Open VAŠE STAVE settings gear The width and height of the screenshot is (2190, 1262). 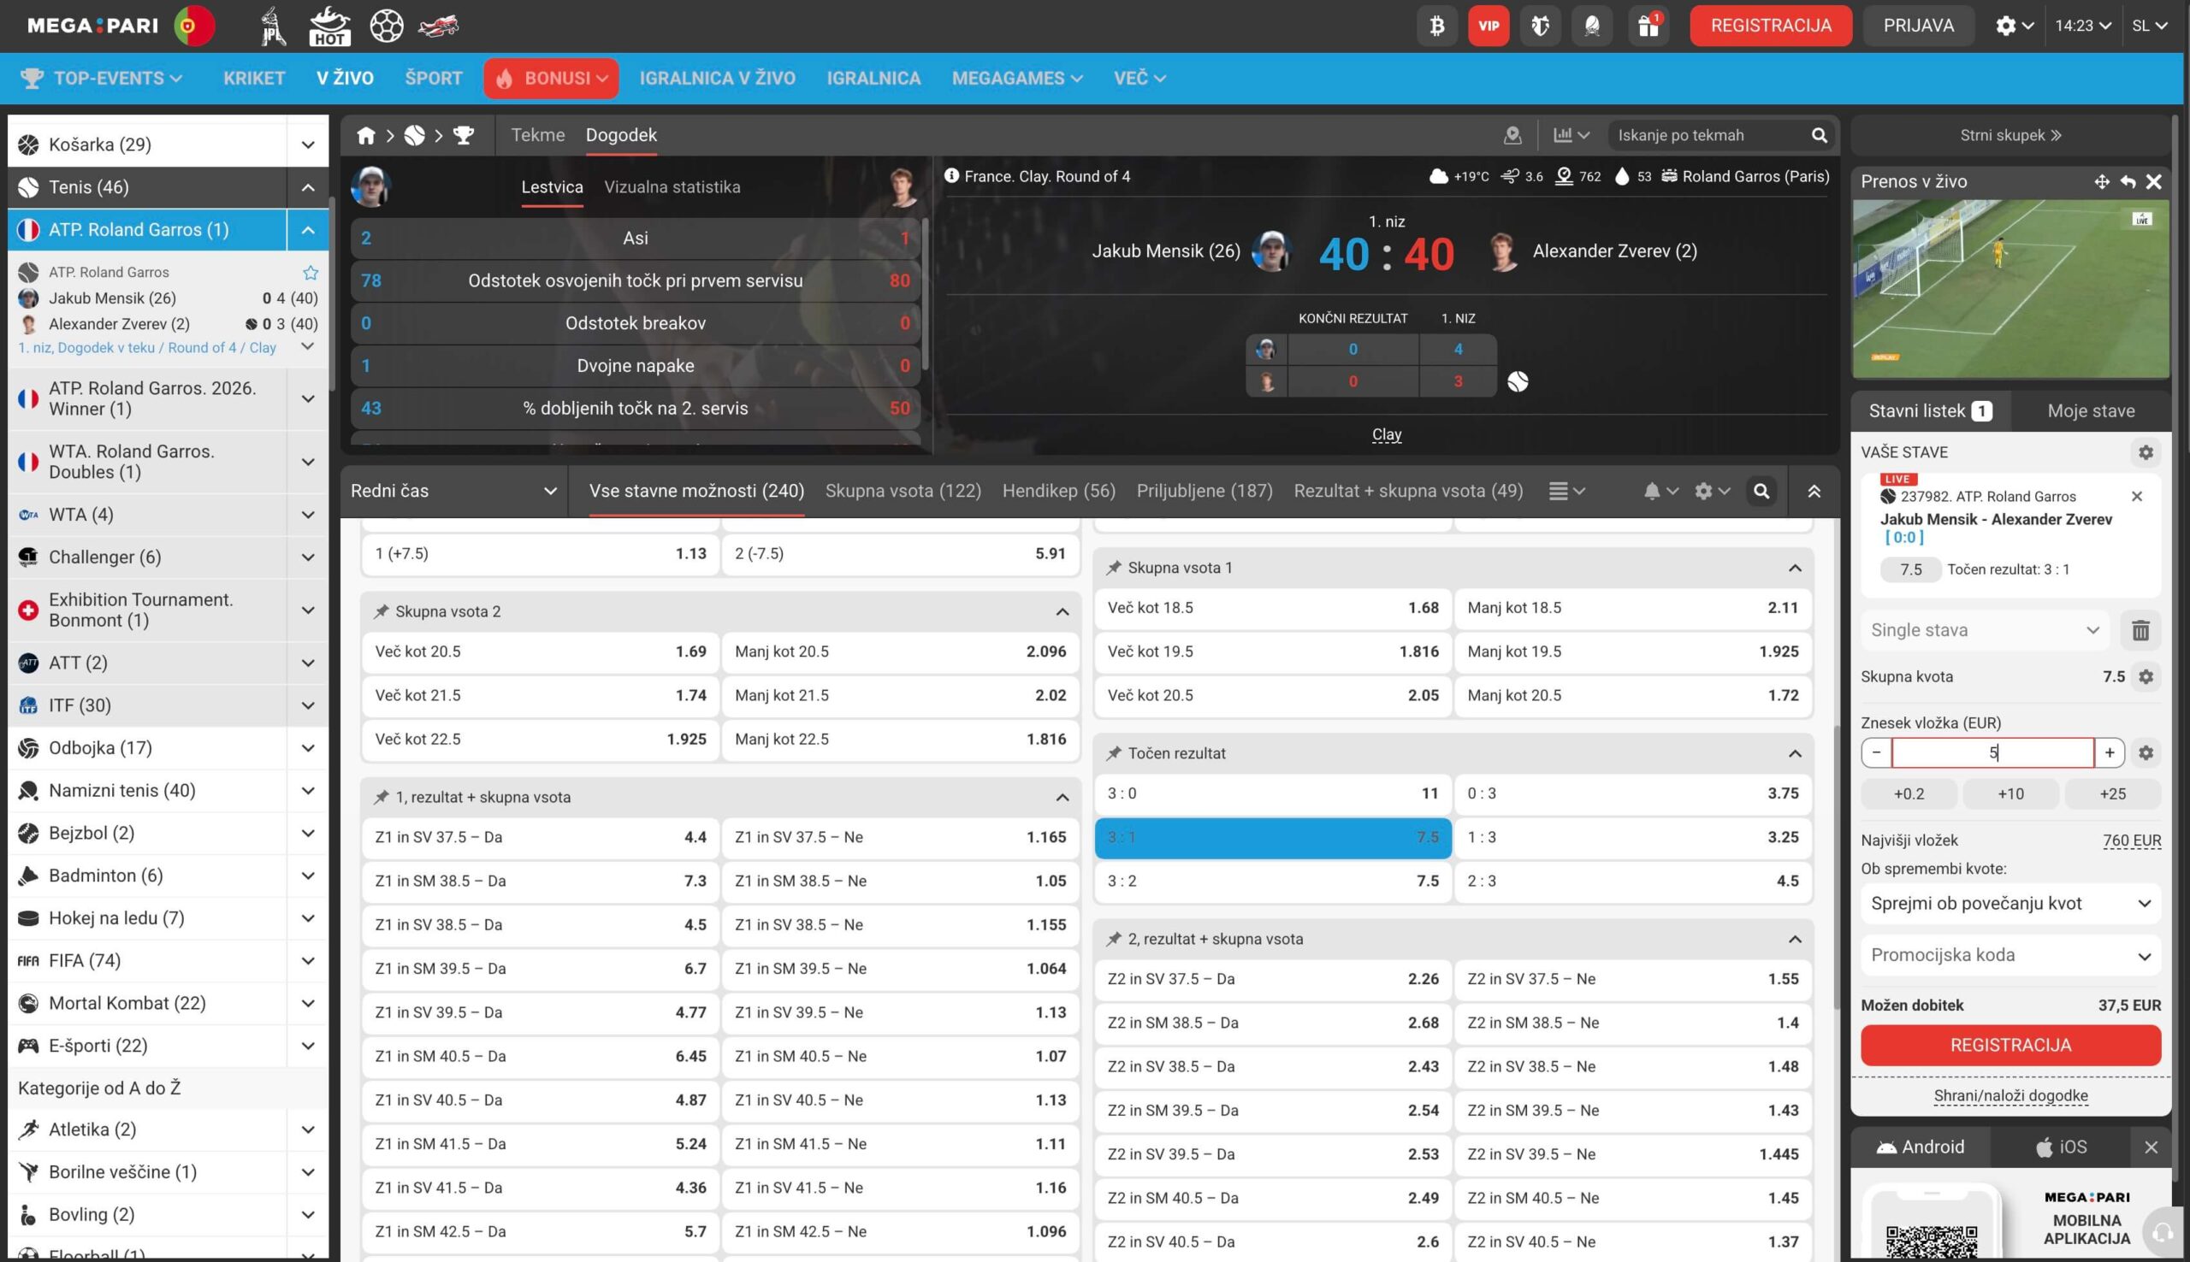pyautogui.click(x=2146, y=452)
